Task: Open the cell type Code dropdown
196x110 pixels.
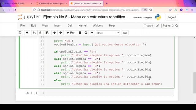Action: [x=108, y=33]
